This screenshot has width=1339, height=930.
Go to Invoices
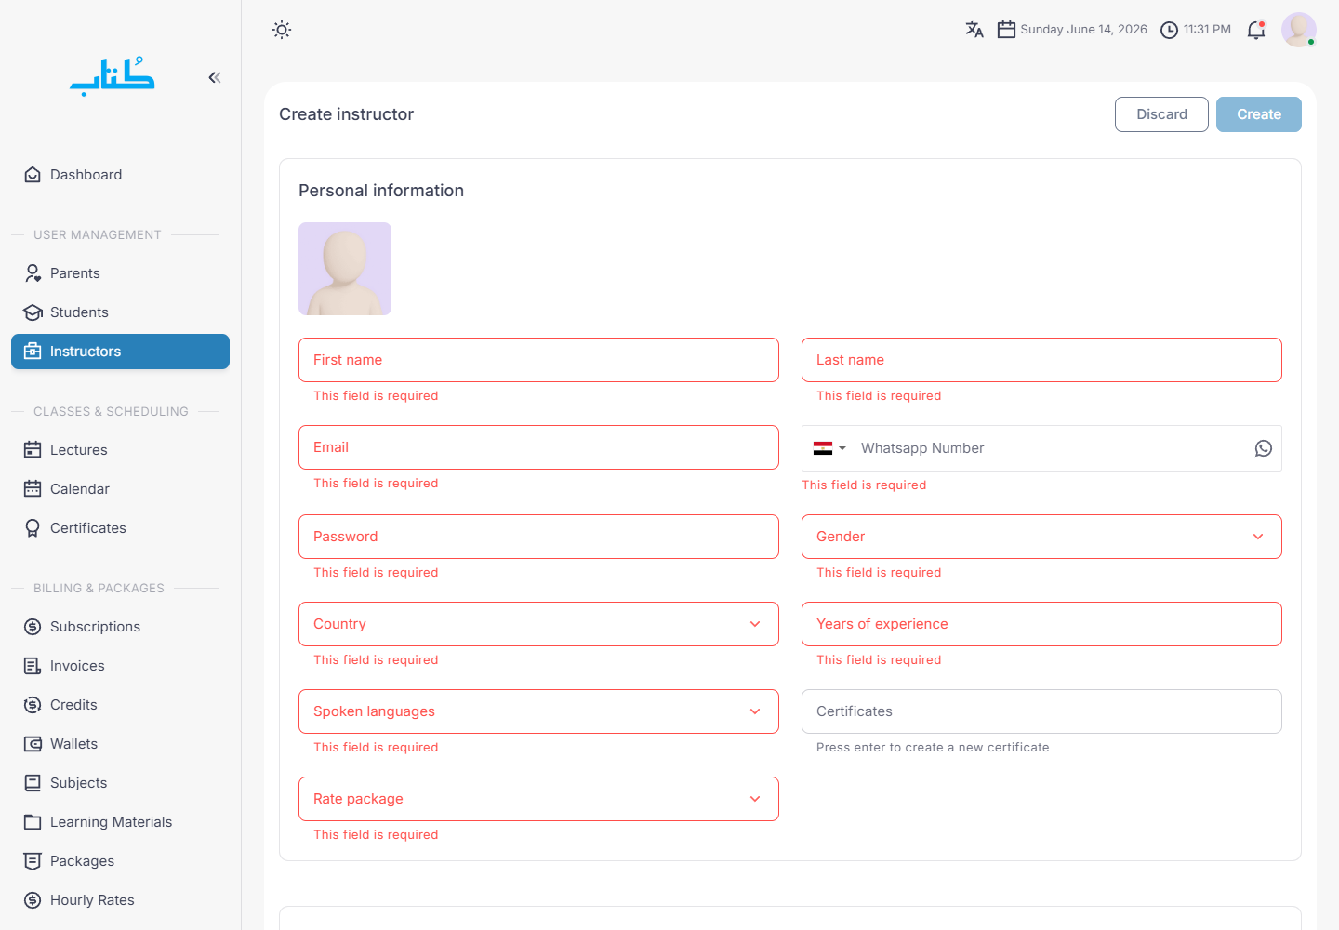pos(120,666)
